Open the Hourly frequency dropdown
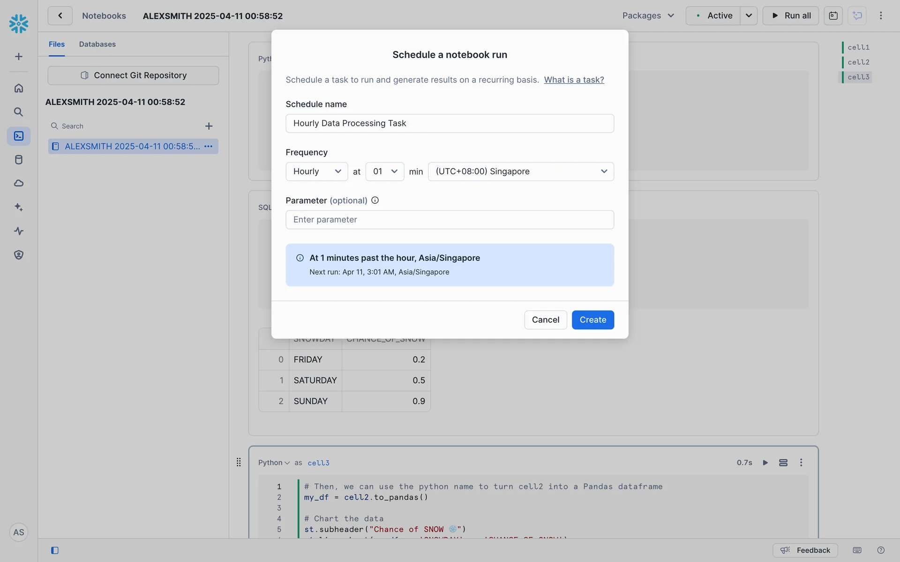Image resolution: width=900 pixels, height=562 pixels. (316, 171)
